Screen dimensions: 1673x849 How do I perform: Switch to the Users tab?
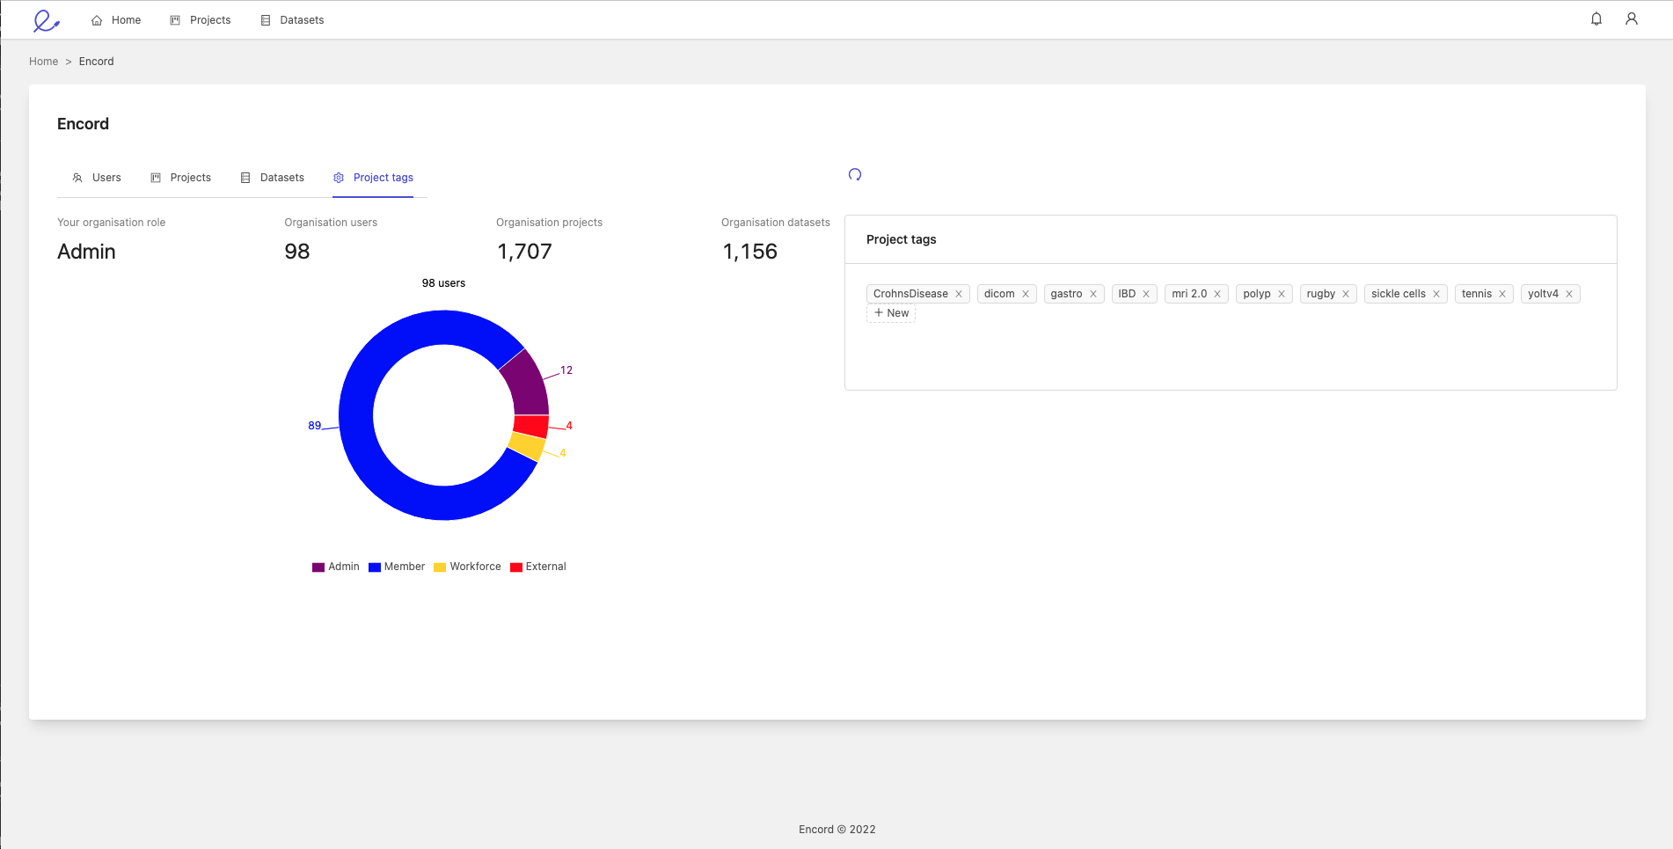97,178
